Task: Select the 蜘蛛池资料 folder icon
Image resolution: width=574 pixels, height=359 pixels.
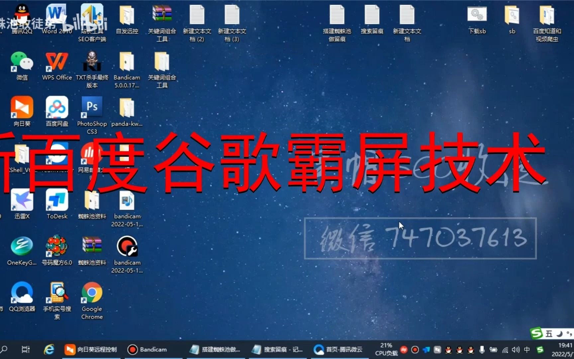Action: (92, 204)
